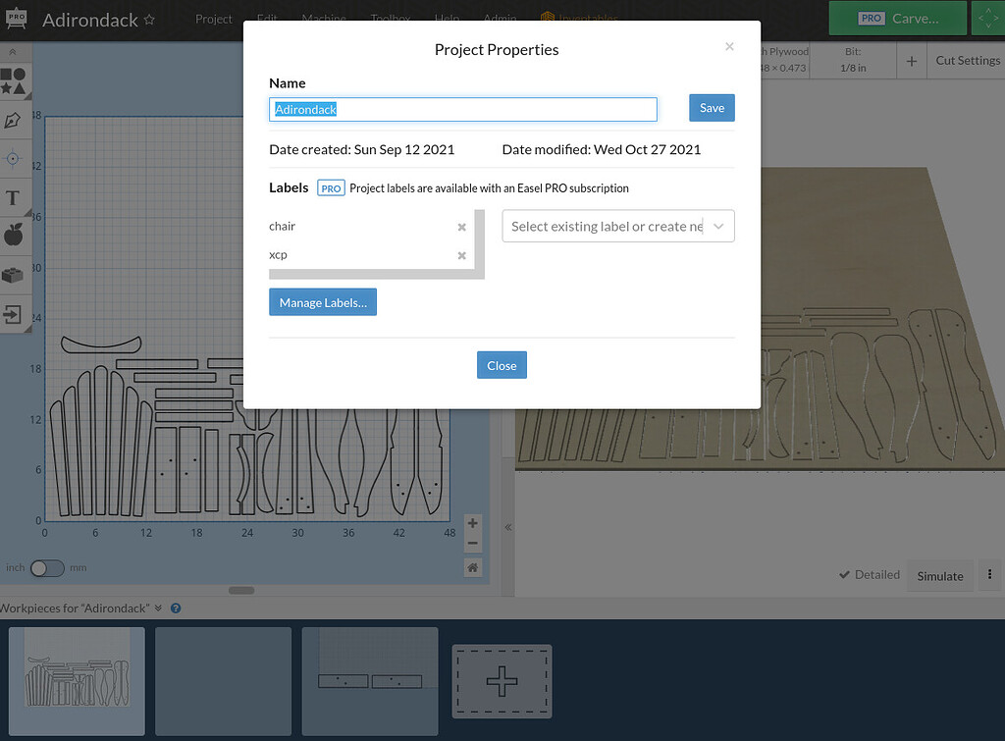Open the Drill point tool
Viewport: 1005px width, 741px height.
click(x=15, y=160)
